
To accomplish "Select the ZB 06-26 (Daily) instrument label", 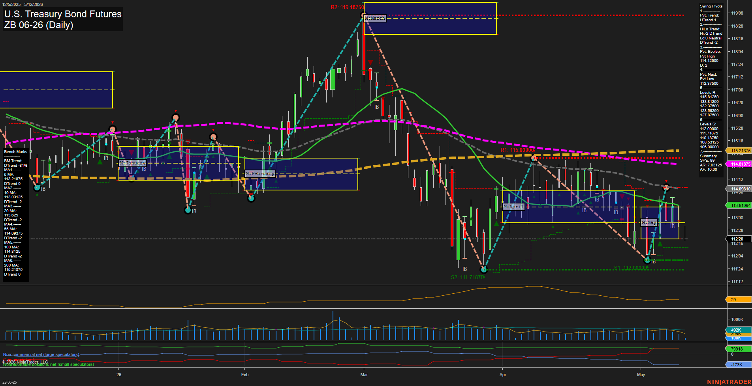I will pyautogui.click(x=39, y=25).
